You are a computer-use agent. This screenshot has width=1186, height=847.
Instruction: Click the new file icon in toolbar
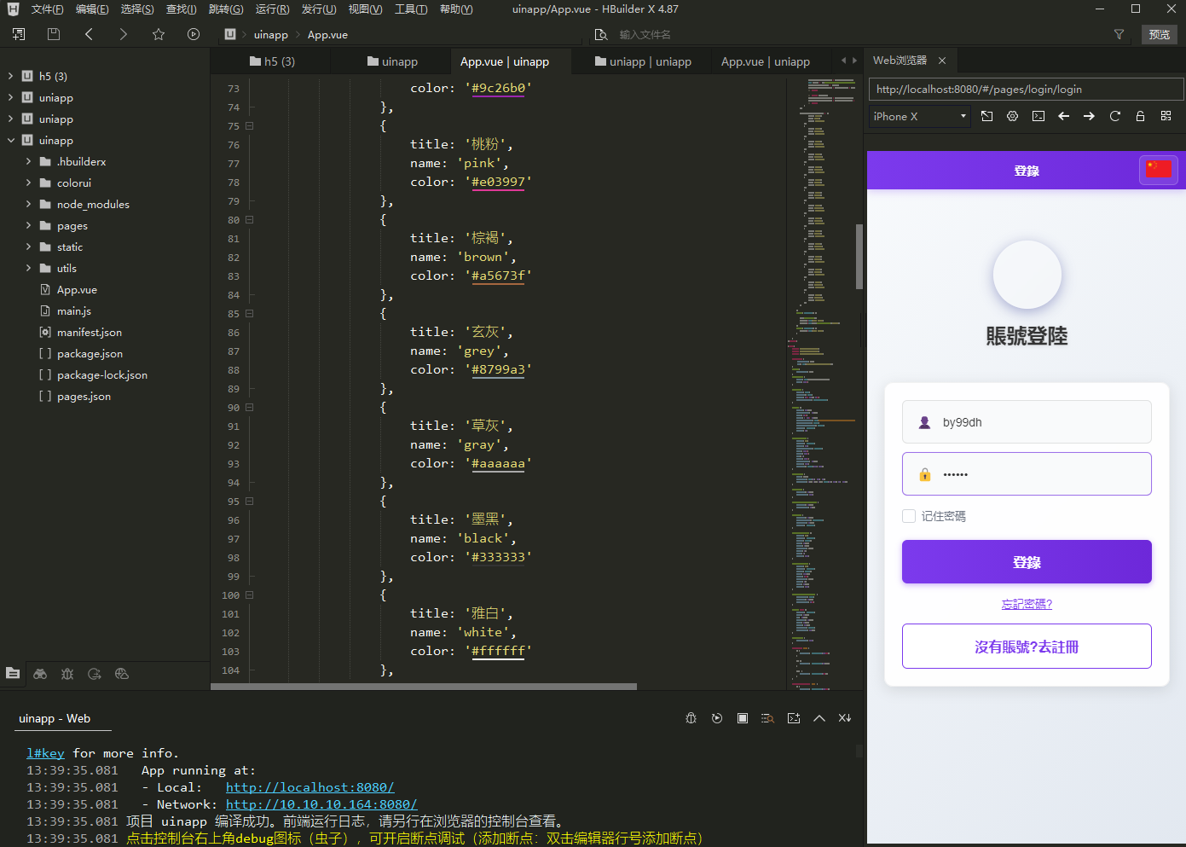tap(19, 34)
